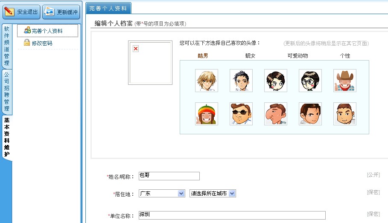Pick the big-nose side profile avatar
The width and height of the screenshot is (388, 223).
(276, 114)
